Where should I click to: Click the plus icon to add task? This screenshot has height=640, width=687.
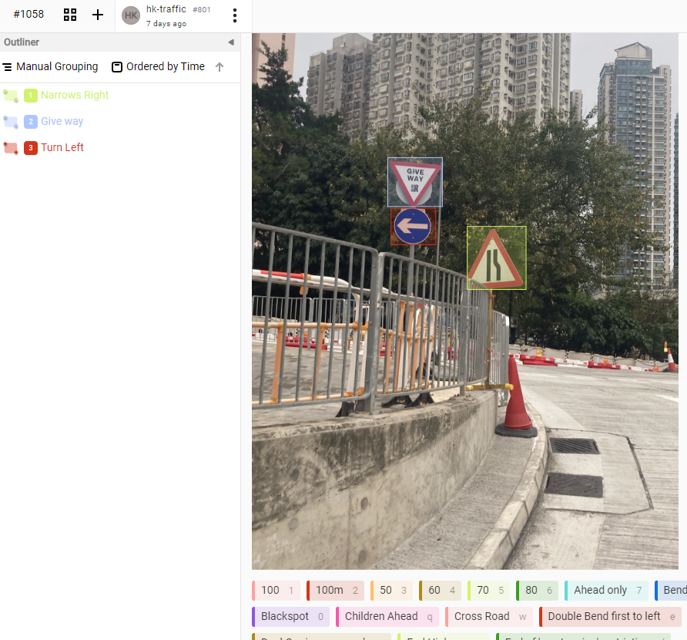[x=98, y=15]
